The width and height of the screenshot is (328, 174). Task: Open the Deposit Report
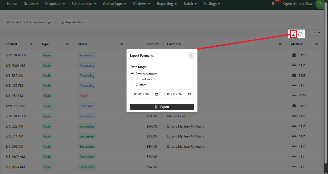[x=74, y=22]
